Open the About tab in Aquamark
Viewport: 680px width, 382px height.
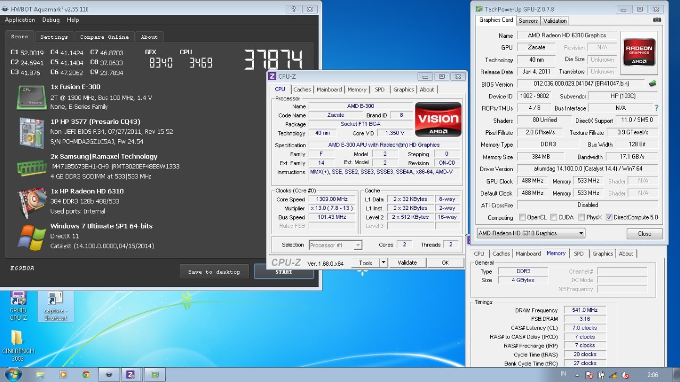click(149, 37)
